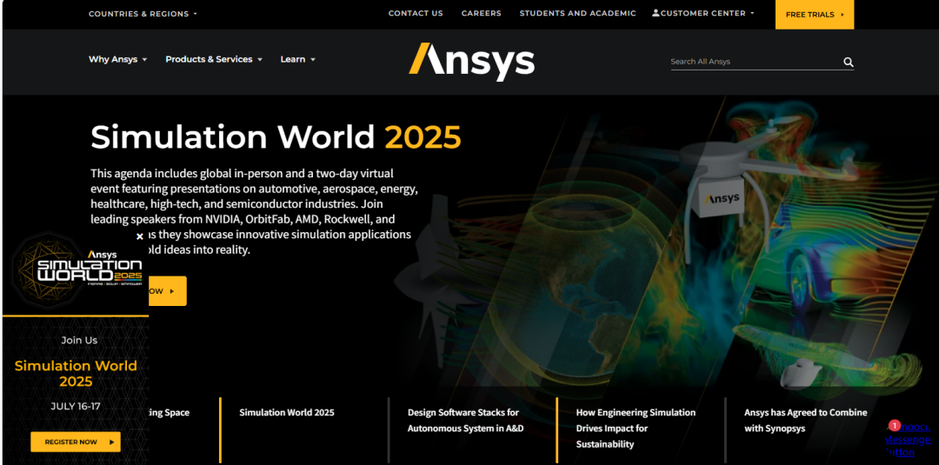The image size is (939, 465).
Task: Click the Simulation World 2025 hero heading
Action: 276,137
